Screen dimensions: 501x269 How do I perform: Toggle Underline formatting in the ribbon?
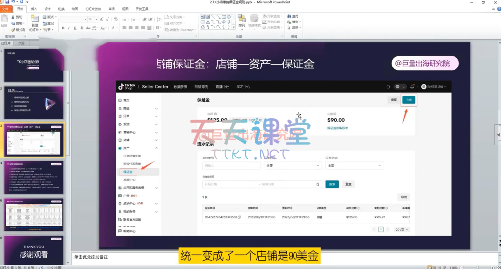(74, 27)
